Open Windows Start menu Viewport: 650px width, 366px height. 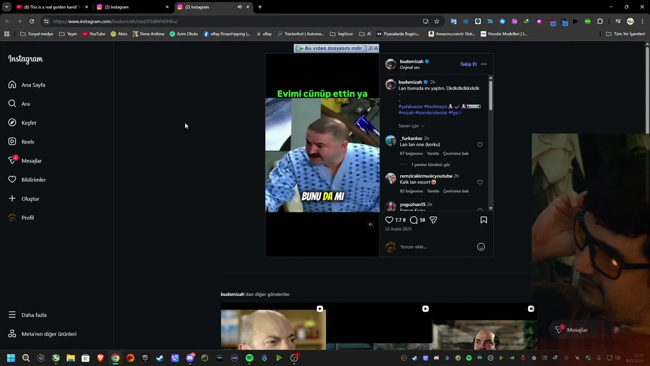tap(11, 358)
